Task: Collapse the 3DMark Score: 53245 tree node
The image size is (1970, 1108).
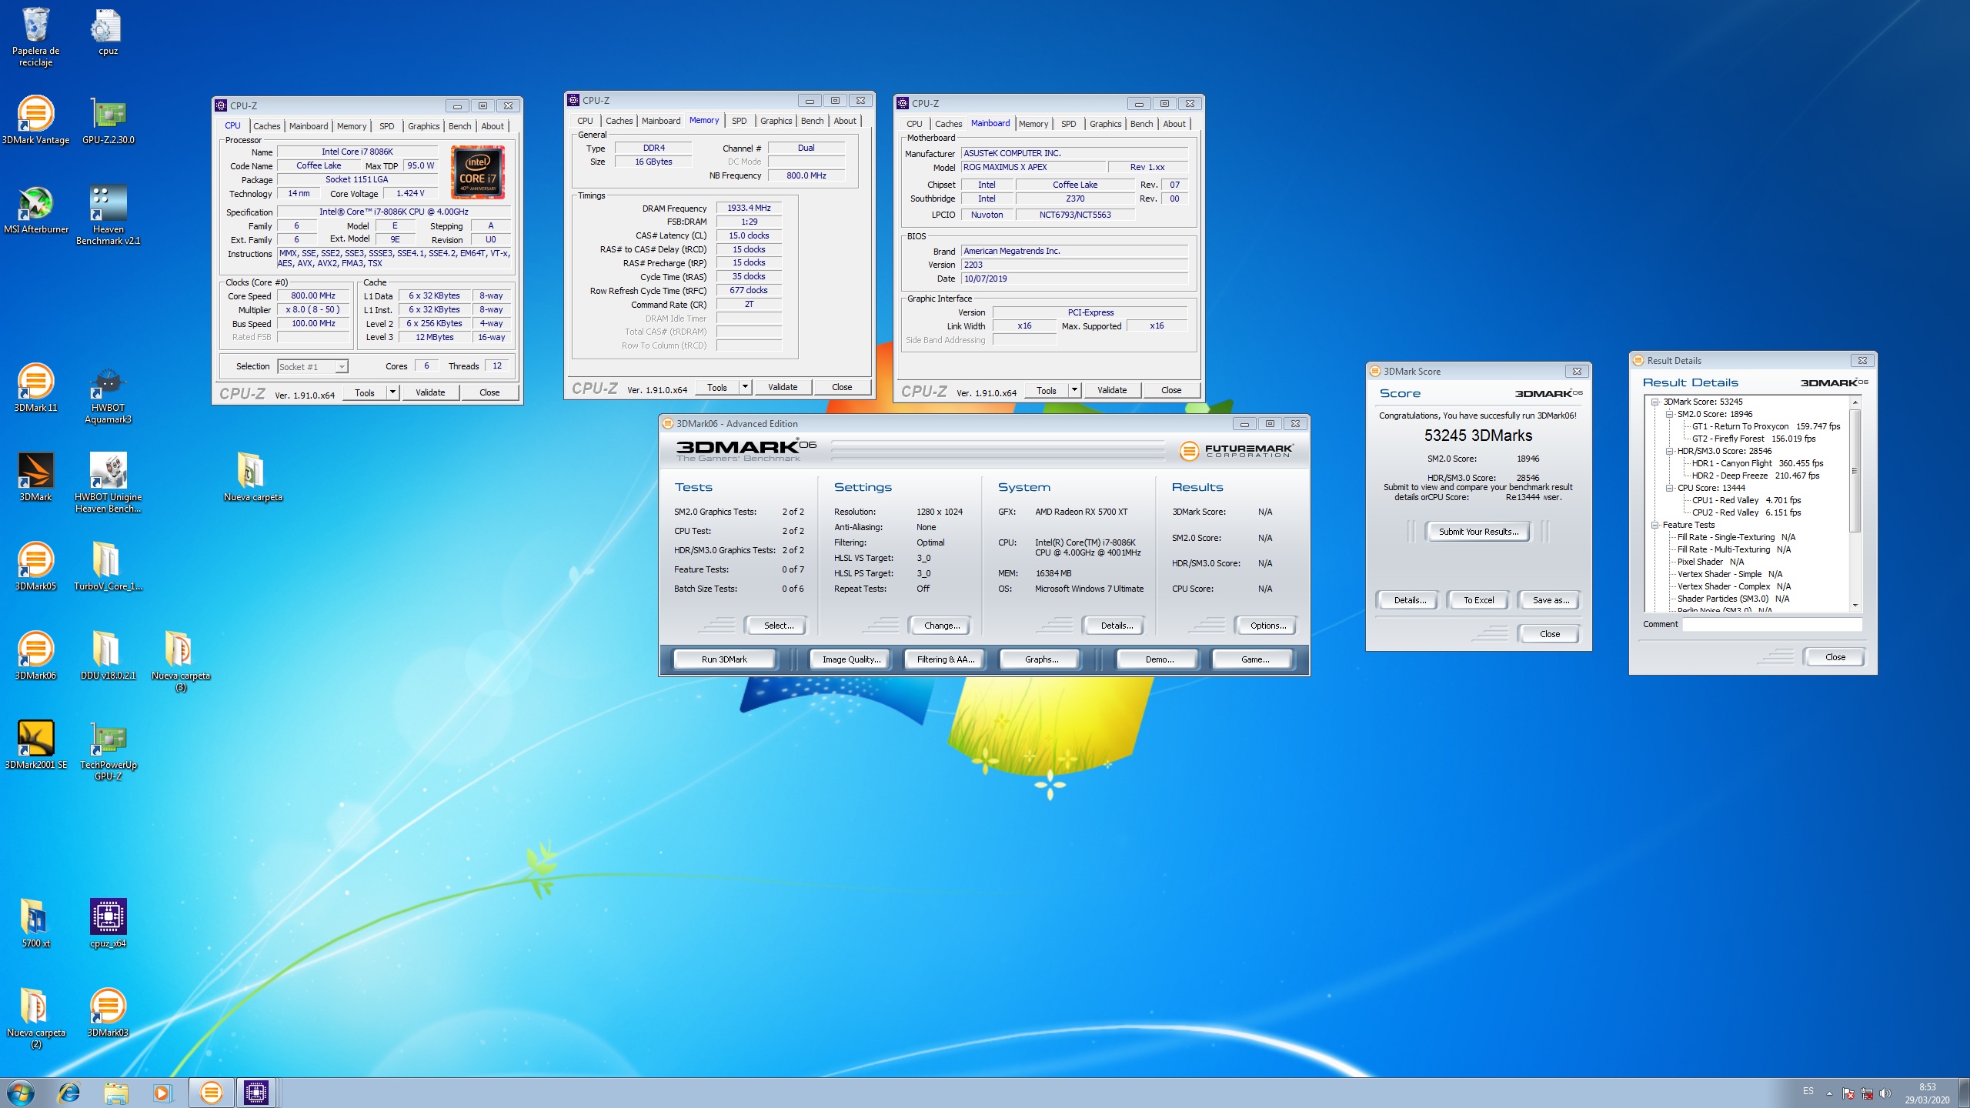Action: click(x=1654, y=402)
